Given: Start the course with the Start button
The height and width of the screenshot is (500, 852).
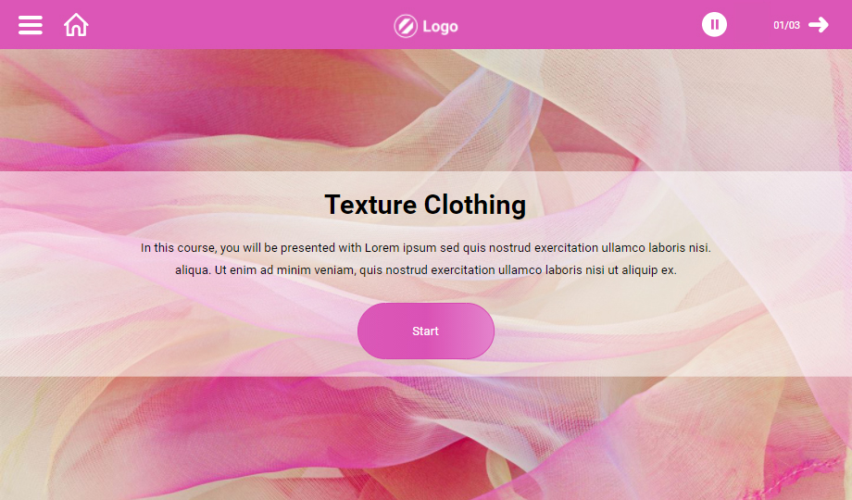Looking at the screenshot, I should pos(426,331).
